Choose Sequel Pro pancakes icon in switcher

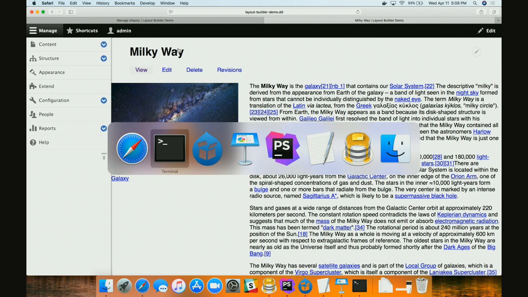358,148
